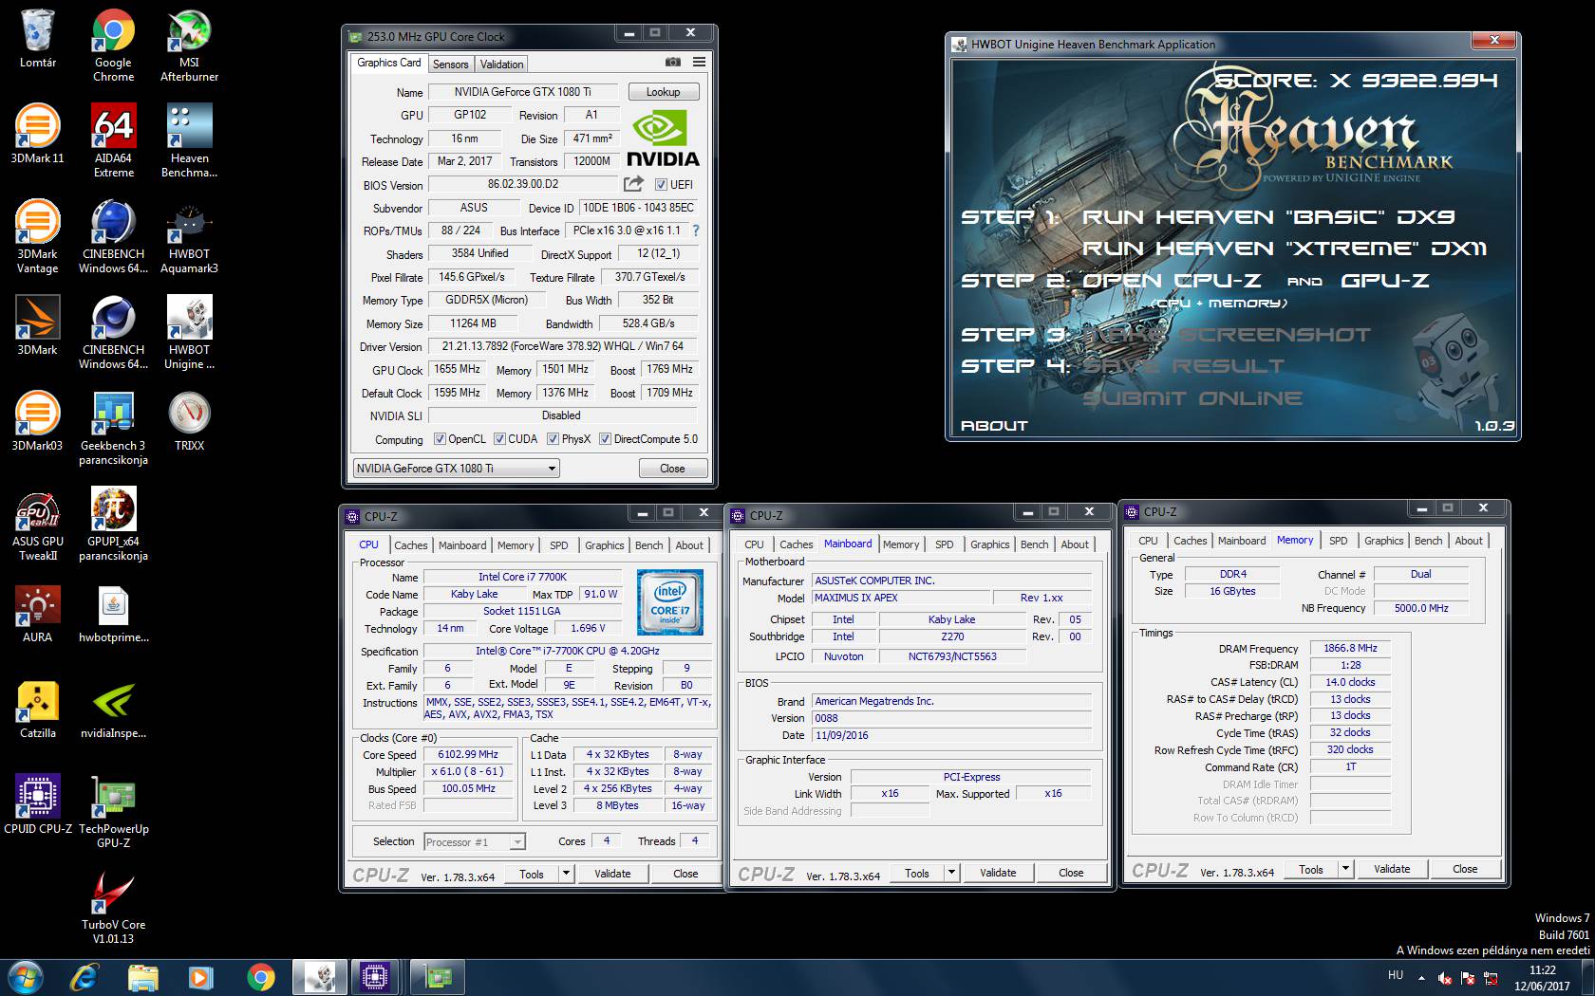Open nvidiaInspector desktop shortcut
1595x996 pixels.
tap(113, 710)
